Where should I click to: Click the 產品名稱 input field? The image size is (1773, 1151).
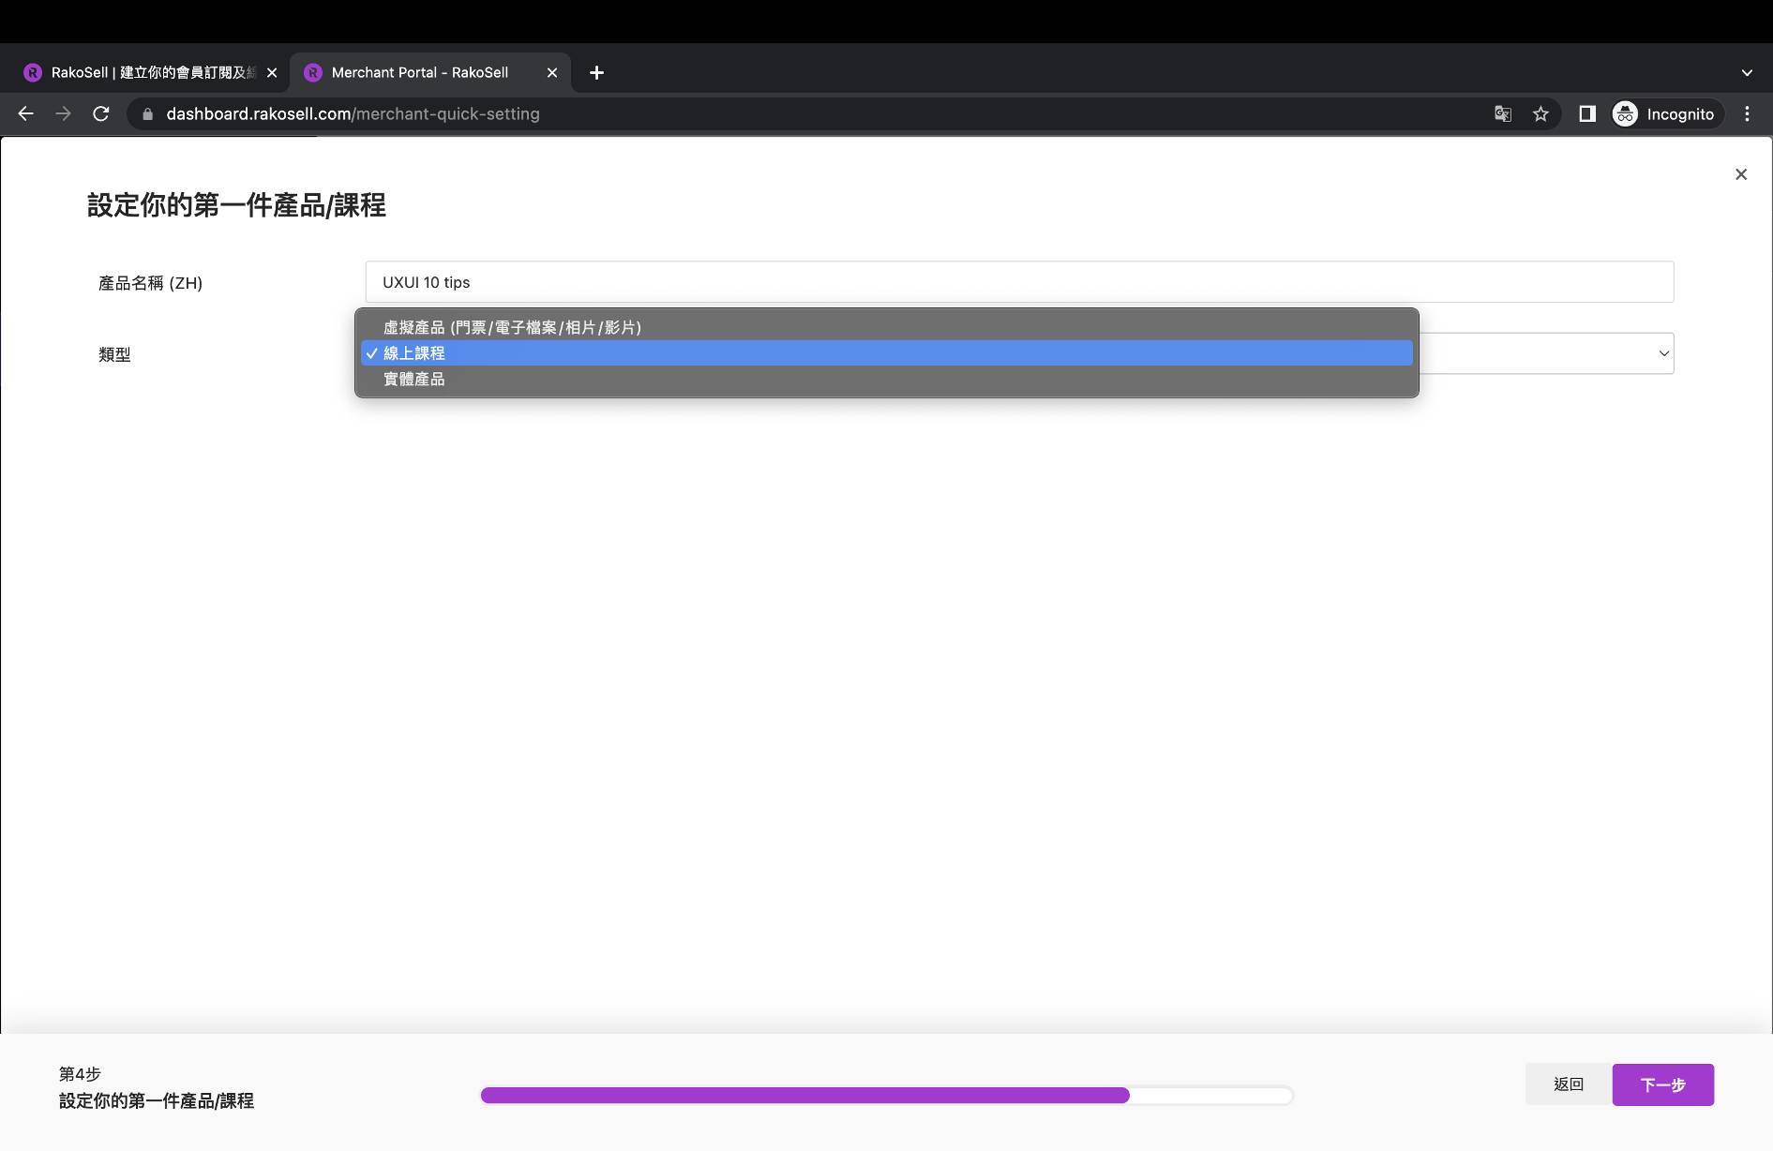click(x=1018, y=282)
